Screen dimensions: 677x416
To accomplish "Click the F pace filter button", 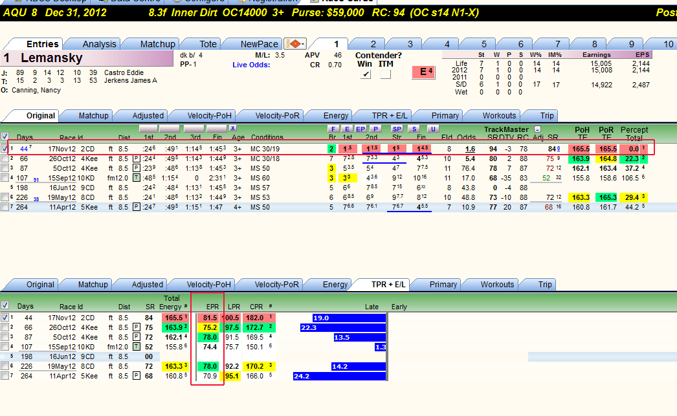I will (333, 129).
